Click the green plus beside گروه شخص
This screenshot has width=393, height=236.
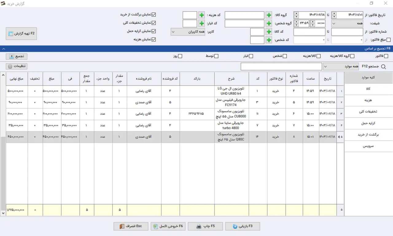(269, 23)
